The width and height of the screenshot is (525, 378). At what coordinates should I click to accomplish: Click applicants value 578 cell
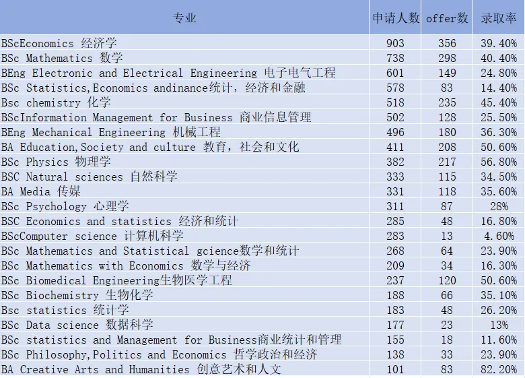click(x=395, y=88)
